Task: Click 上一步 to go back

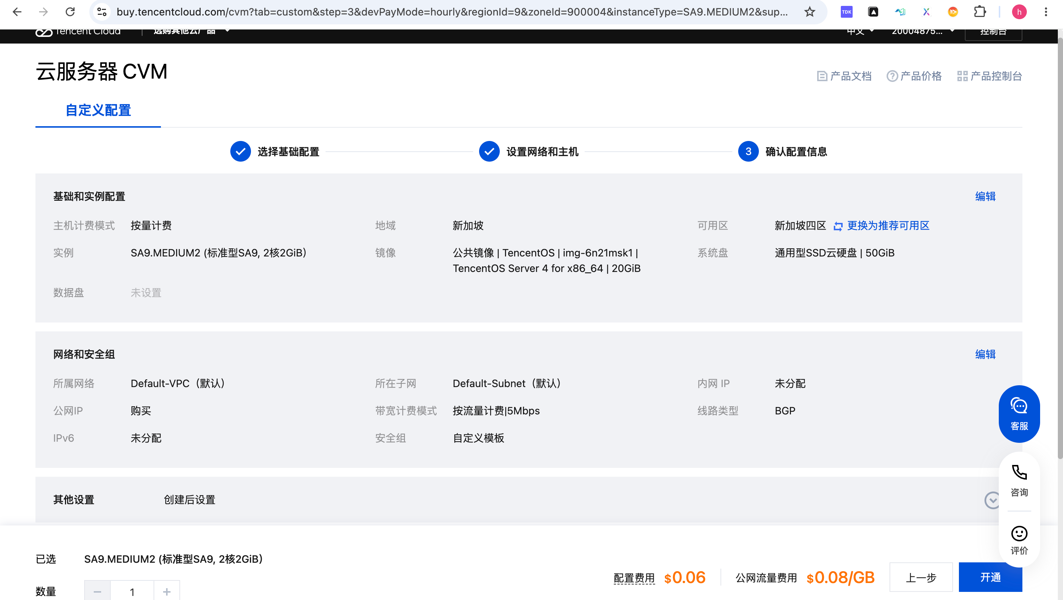Action: 921,577
